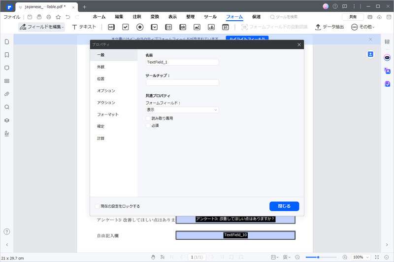Viewport: 394px width, 262px height.
Task: Click the print icon in quick toolbar
Action: click(x=49, y=17)
